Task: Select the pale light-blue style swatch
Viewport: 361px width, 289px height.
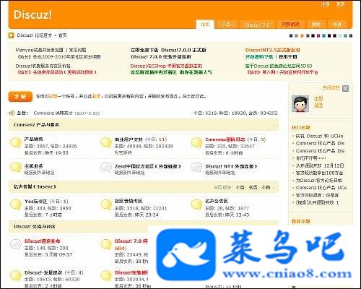Action: pos(340,36)
